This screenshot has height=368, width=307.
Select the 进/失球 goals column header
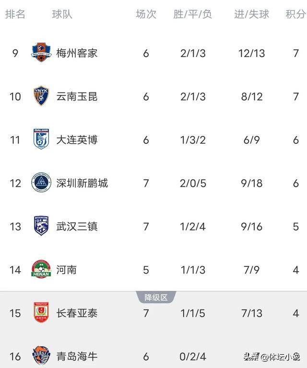coord(251,14)
